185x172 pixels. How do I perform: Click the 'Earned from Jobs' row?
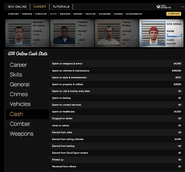117,133
